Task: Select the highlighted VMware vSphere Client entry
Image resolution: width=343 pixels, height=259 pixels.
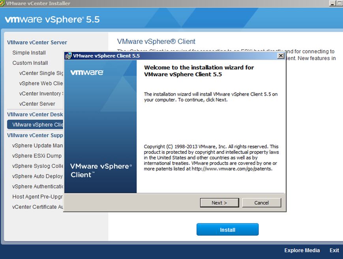Action: 35,125
